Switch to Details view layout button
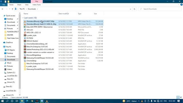 178,97
